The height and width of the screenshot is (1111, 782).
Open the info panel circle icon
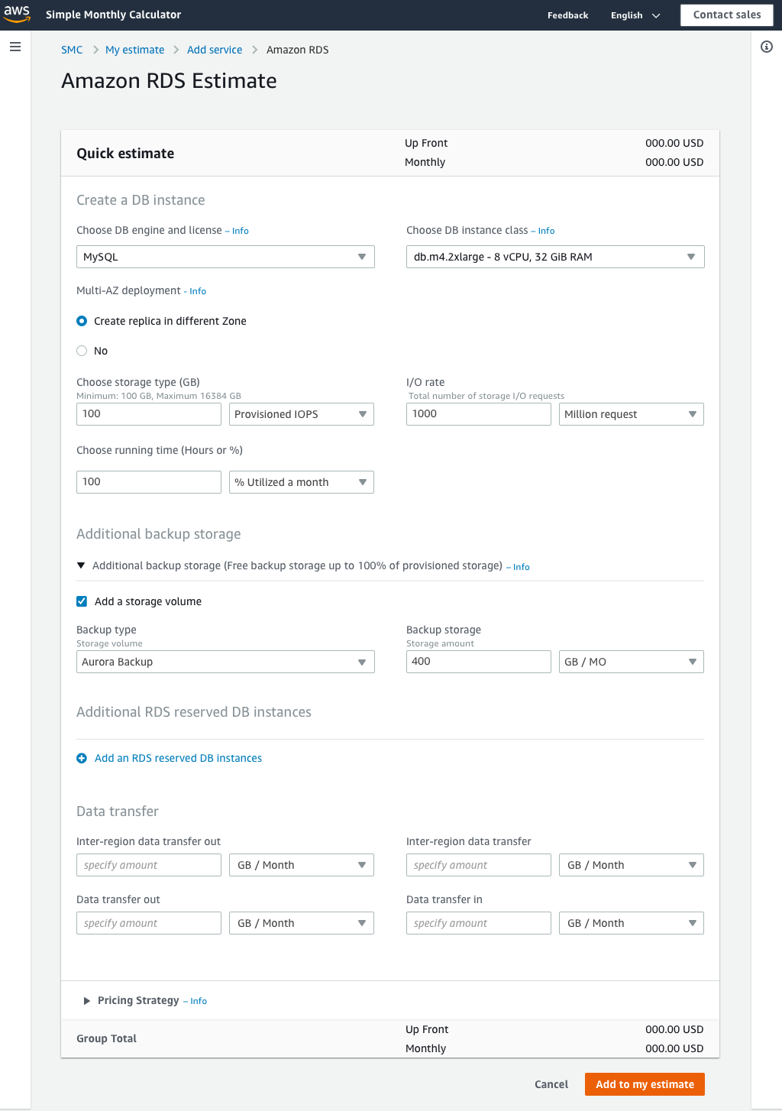click(767, 47)
